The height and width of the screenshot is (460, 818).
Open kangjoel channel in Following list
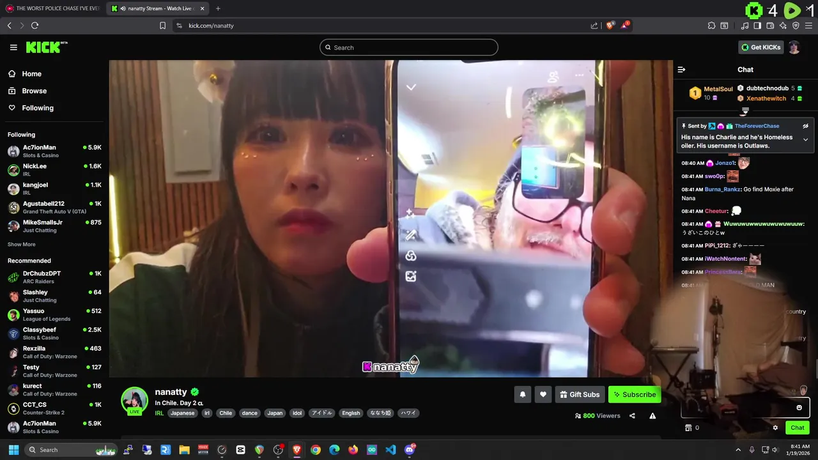54,188
